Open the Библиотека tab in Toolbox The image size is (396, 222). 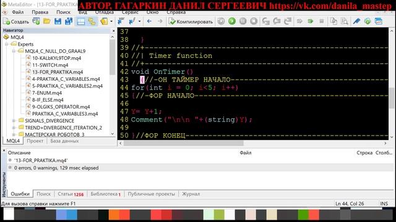pos(105,194)
